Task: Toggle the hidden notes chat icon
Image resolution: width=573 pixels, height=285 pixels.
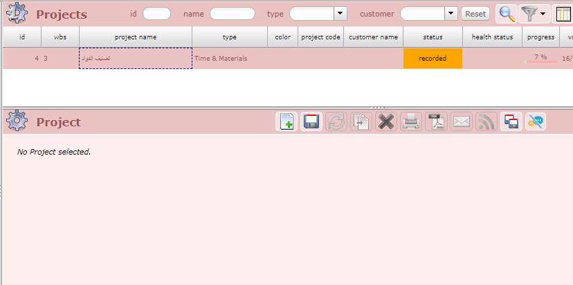Action: (x=535, y=122)
